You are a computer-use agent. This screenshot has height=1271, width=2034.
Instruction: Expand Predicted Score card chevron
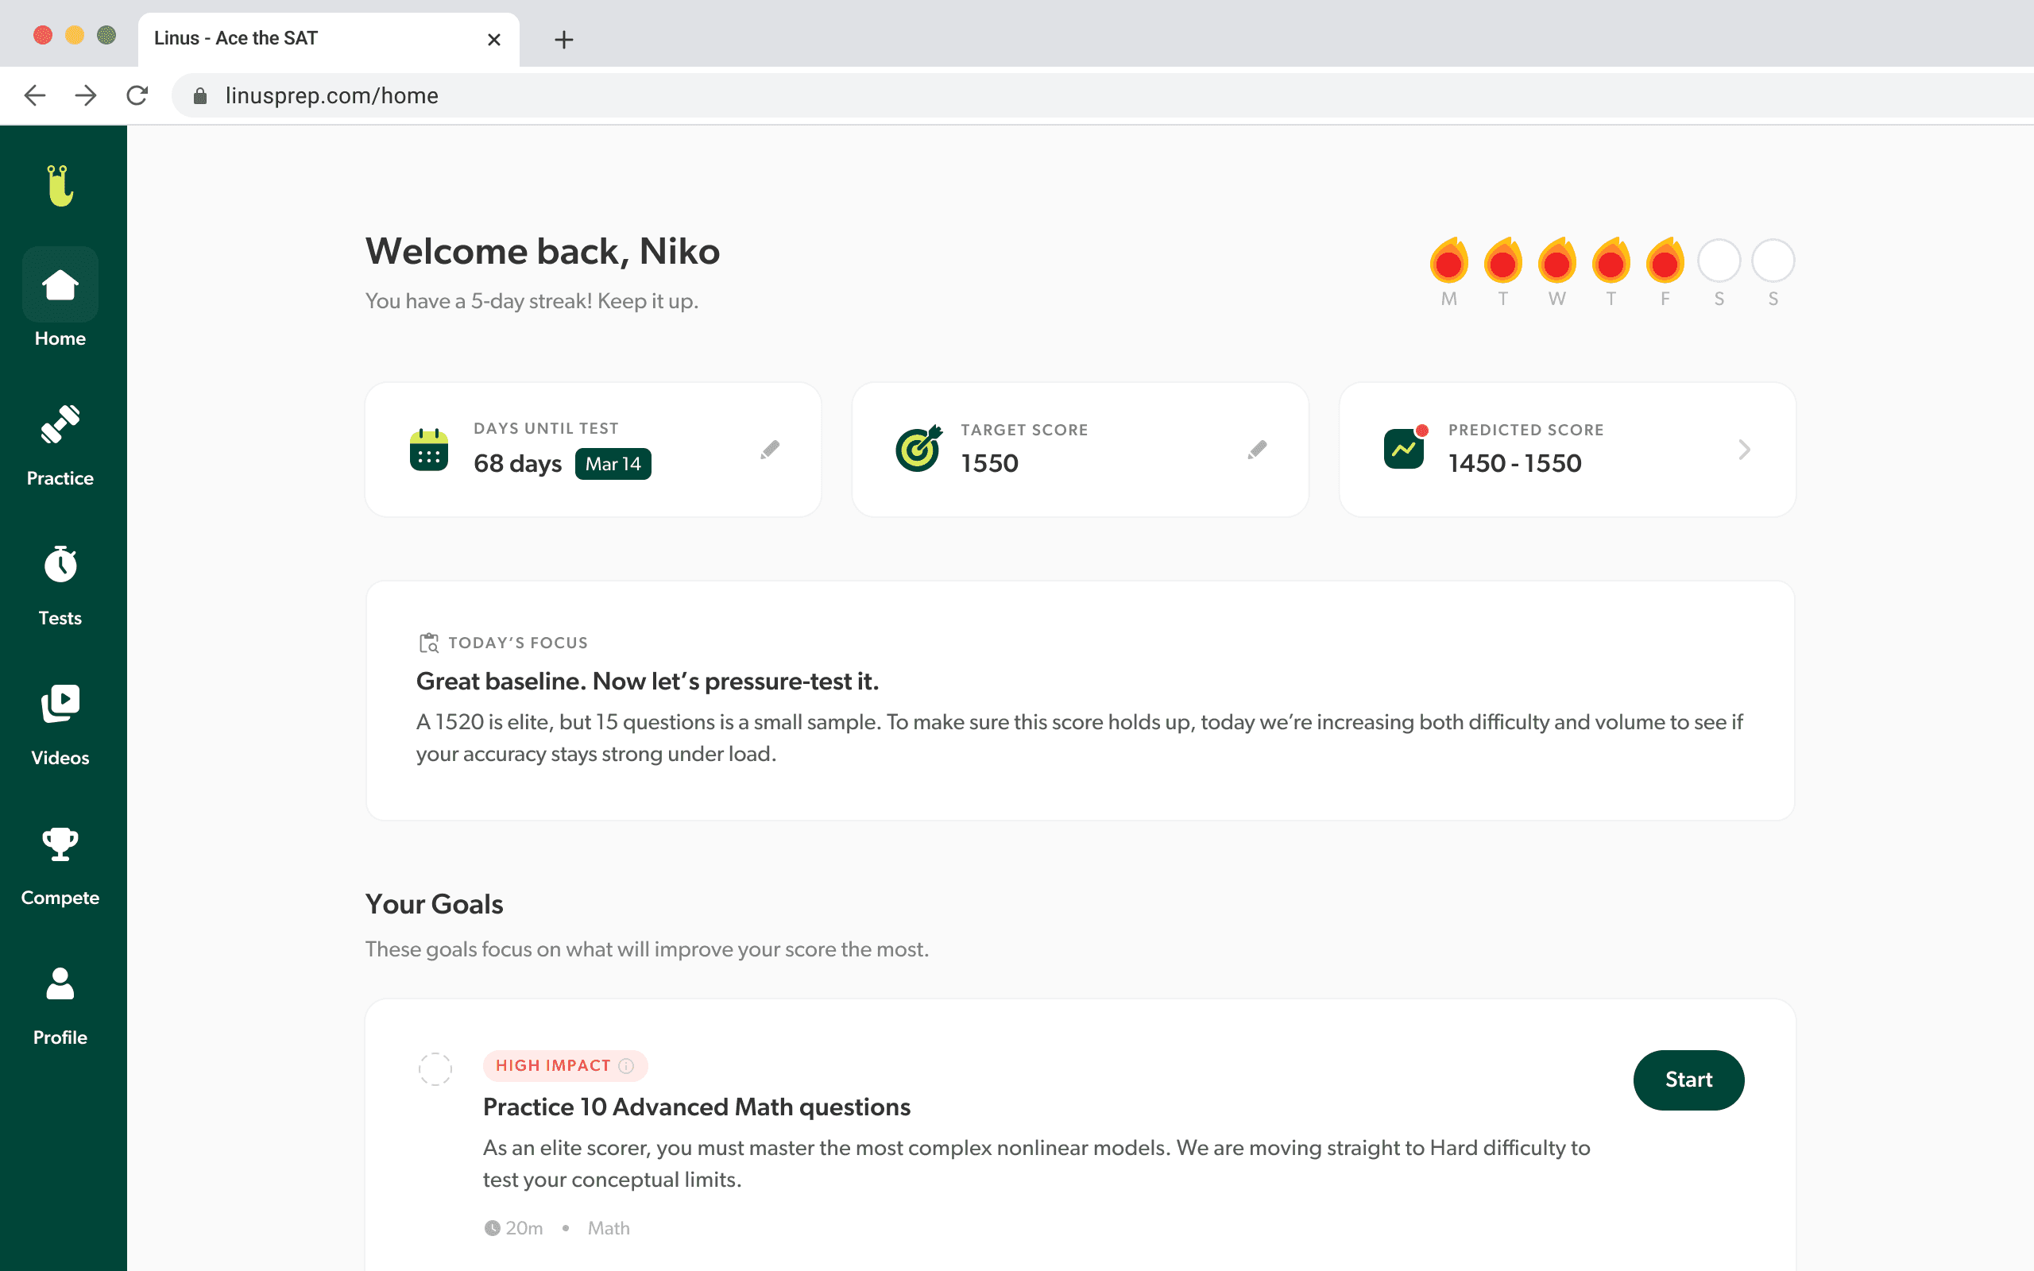1744,450
